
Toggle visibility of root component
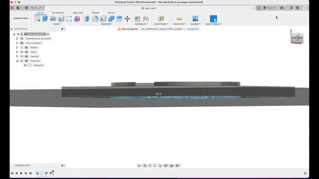(x=18, y=34)
